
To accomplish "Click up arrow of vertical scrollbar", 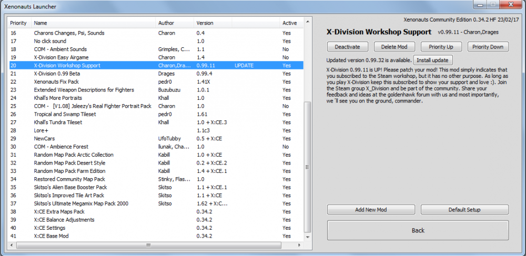I will (x=307, y=23).
